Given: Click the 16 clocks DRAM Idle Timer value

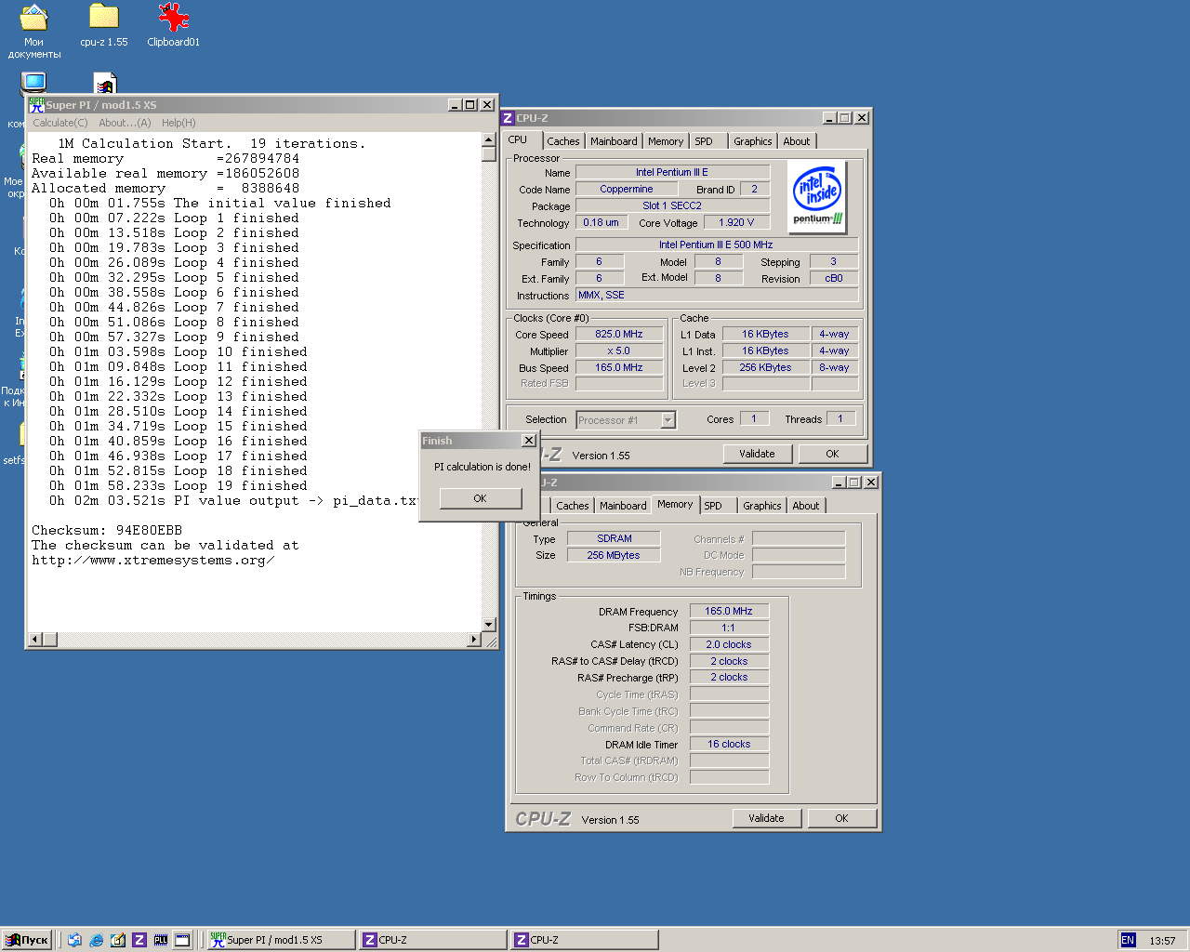Looking at the screenshot, I should (729, 744).
